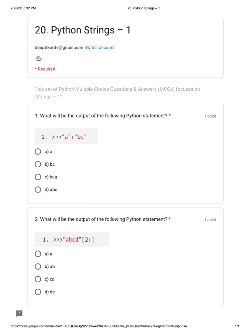The image size is (250, 334).
Task: Click the 1 point label of question 1
Action: pyautogui.click(x=210, y=116)
